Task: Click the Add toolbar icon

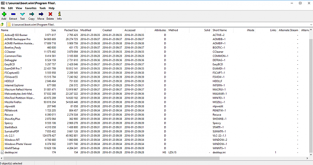Action: pyautogui.click(x=4, y=14)
